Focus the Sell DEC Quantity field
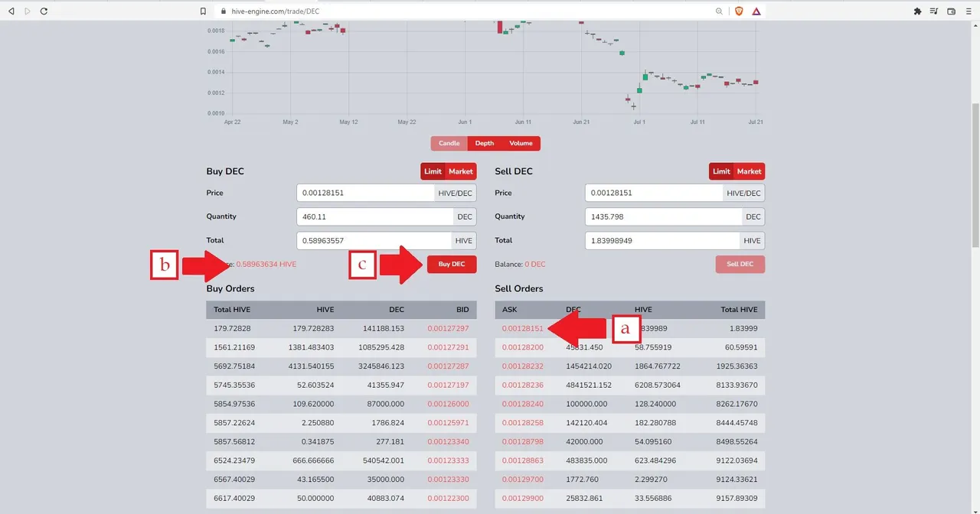The image size is (980, 514). [x=663, y=216]
